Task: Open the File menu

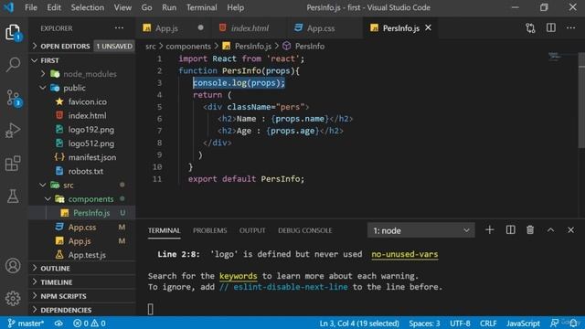Action: point(31,7)
